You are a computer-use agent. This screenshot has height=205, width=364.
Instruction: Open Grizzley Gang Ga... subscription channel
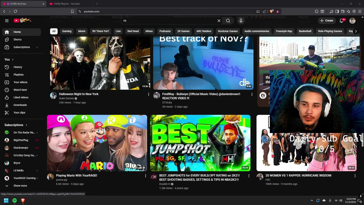click(22, 155)
